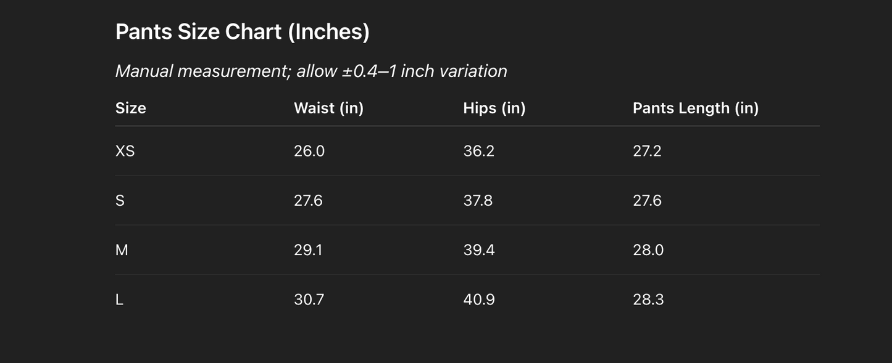Click the manual measurement variation note
The width and height of the screenshot is (892, 363).
tap(311, 71)
